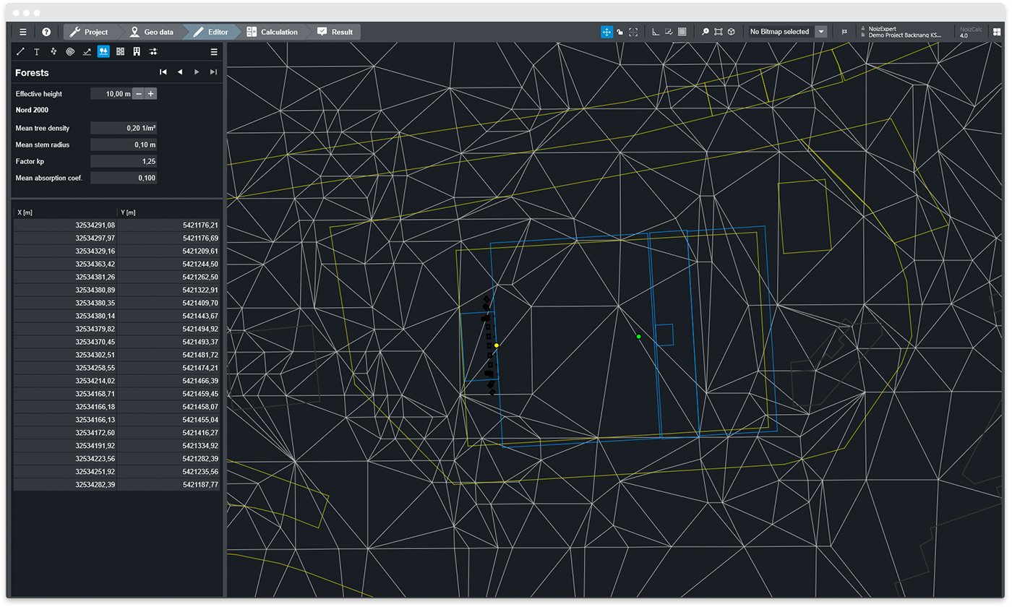Select the Forests tool

103,51
